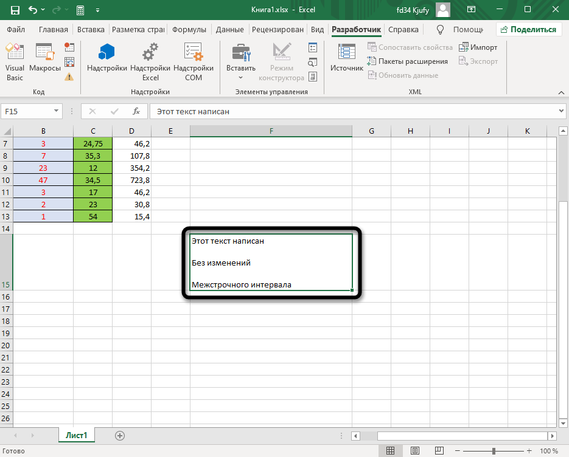Expand the Insert controls (Вставить) dropdown
This screenshot has height=457, width=569.
[x=240, y=77]
